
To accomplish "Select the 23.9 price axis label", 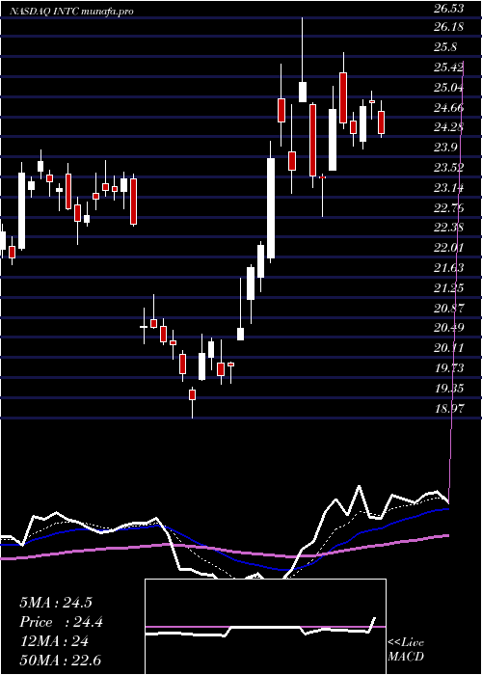I will 445,148.
